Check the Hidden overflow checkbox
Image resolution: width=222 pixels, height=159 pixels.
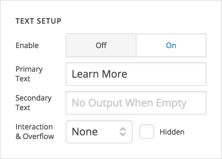click(147, 132)
